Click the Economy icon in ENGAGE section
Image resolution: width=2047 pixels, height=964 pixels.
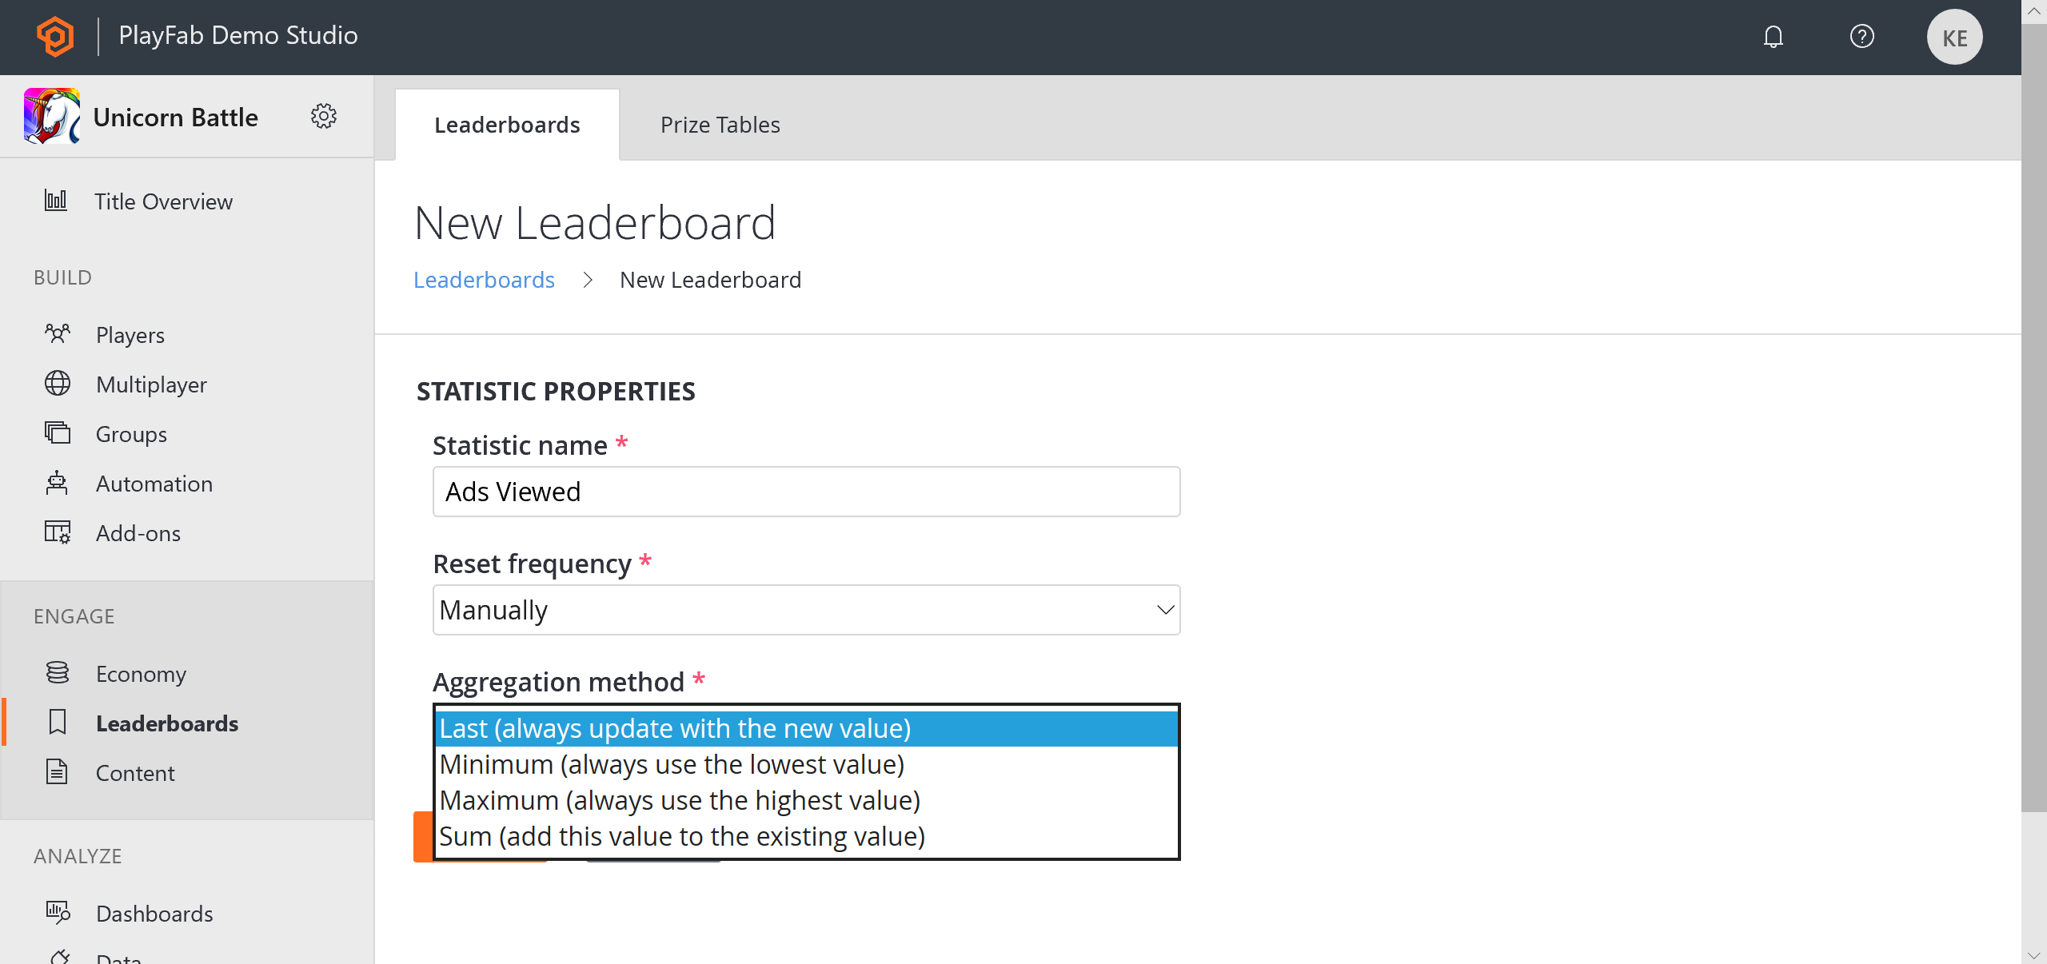(58, 673)
